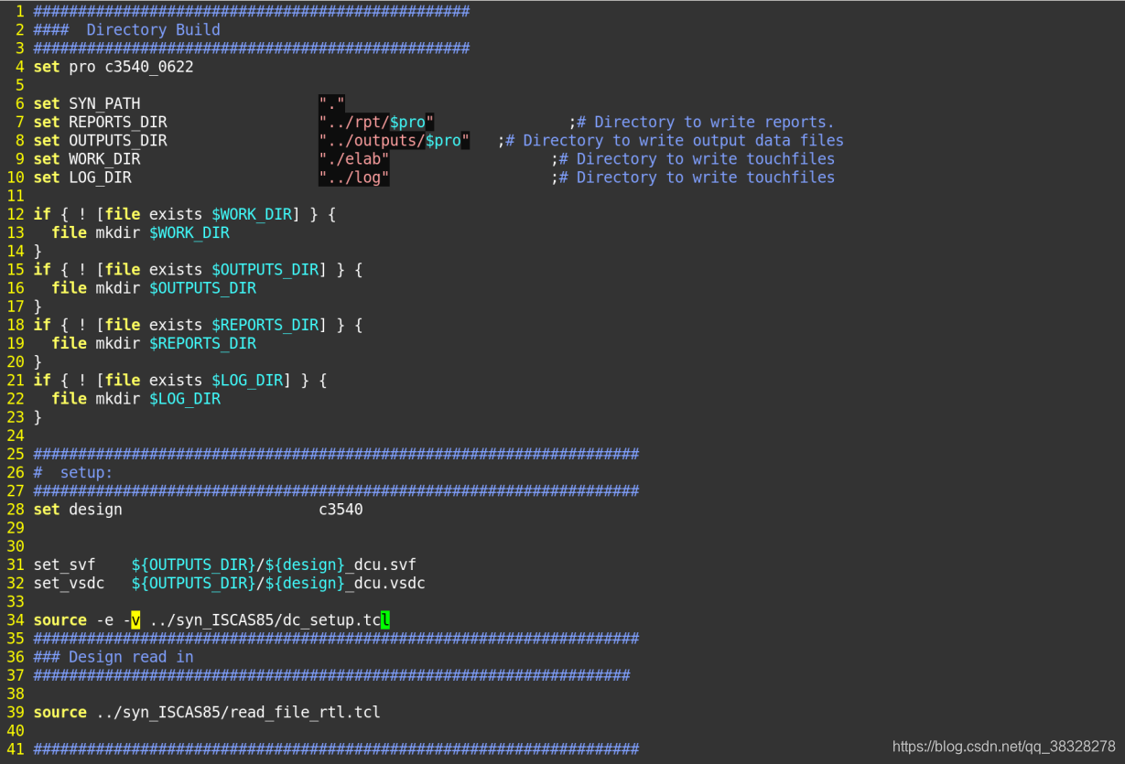
Task: Click the "../log" string value
Action: pyautogui.click(x=354, y=177)
